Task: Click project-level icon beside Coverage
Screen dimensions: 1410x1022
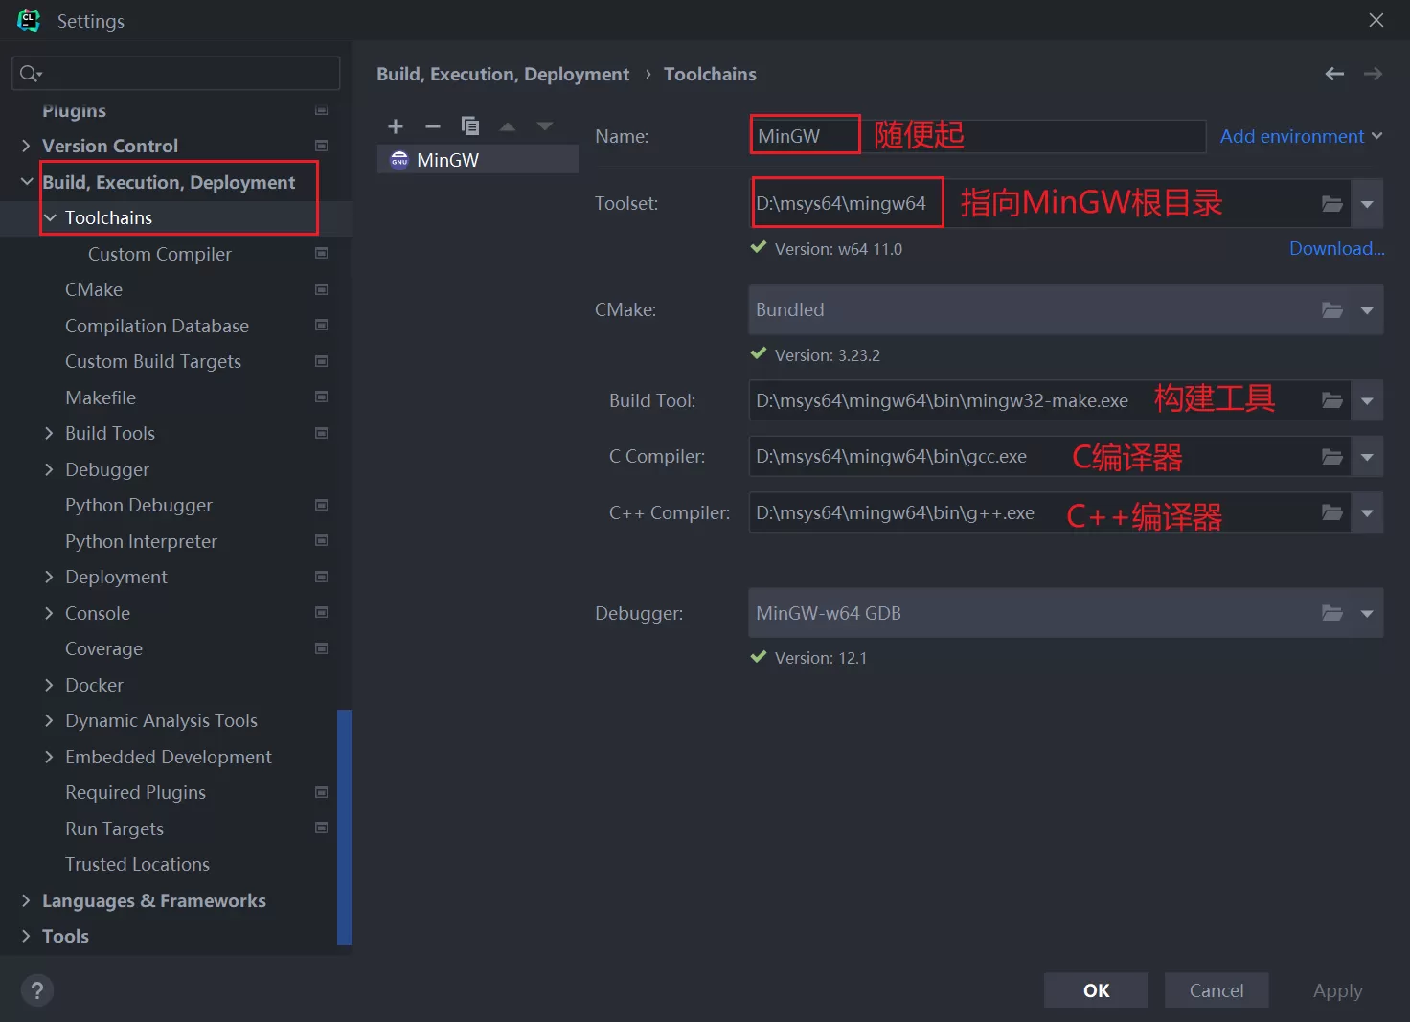Action: pyautogui.click(x=322, y=648)
